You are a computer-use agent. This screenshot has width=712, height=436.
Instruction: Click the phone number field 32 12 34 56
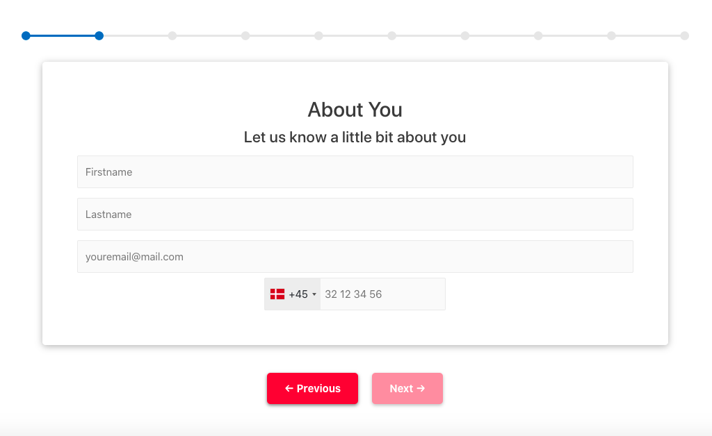[x=383, y=294]
